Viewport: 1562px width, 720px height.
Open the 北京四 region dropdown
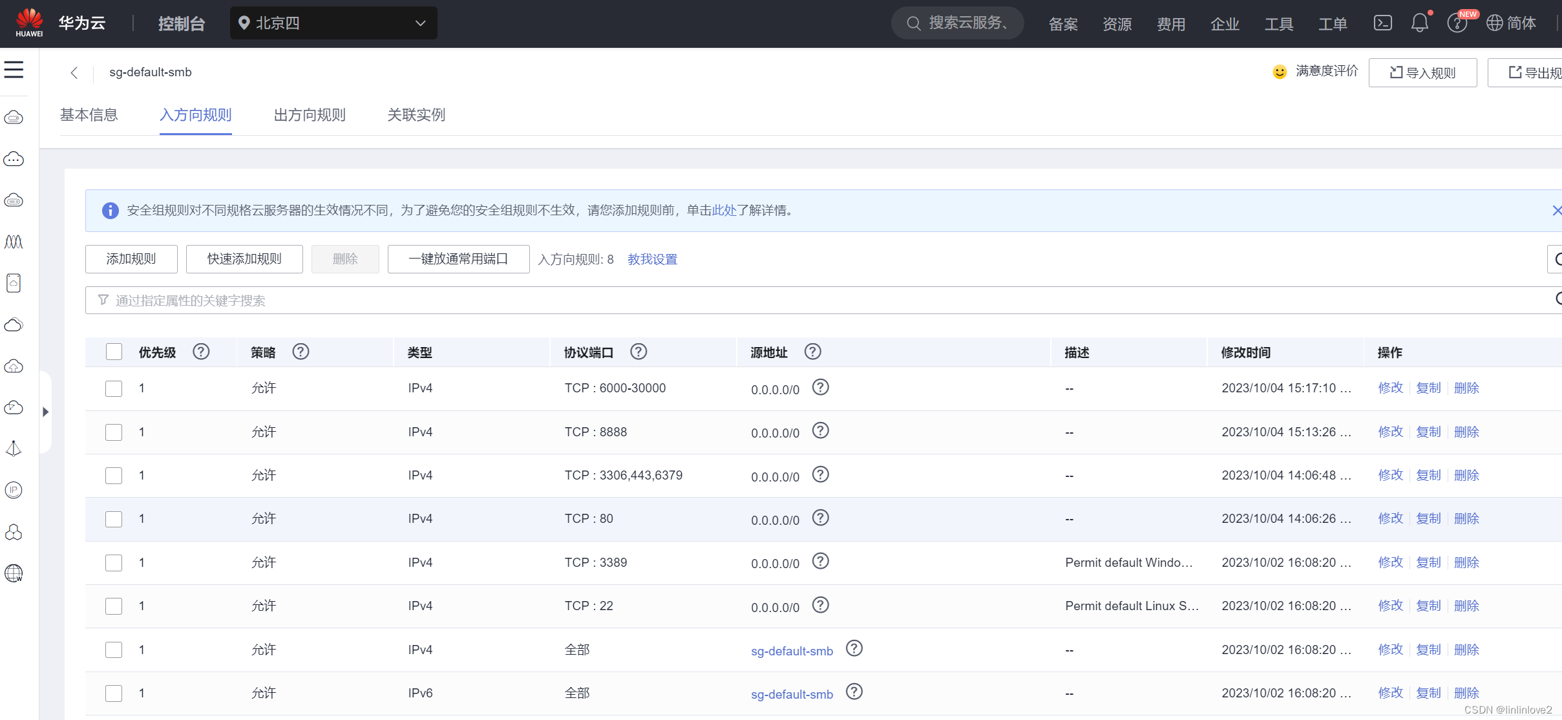(333, 23)
